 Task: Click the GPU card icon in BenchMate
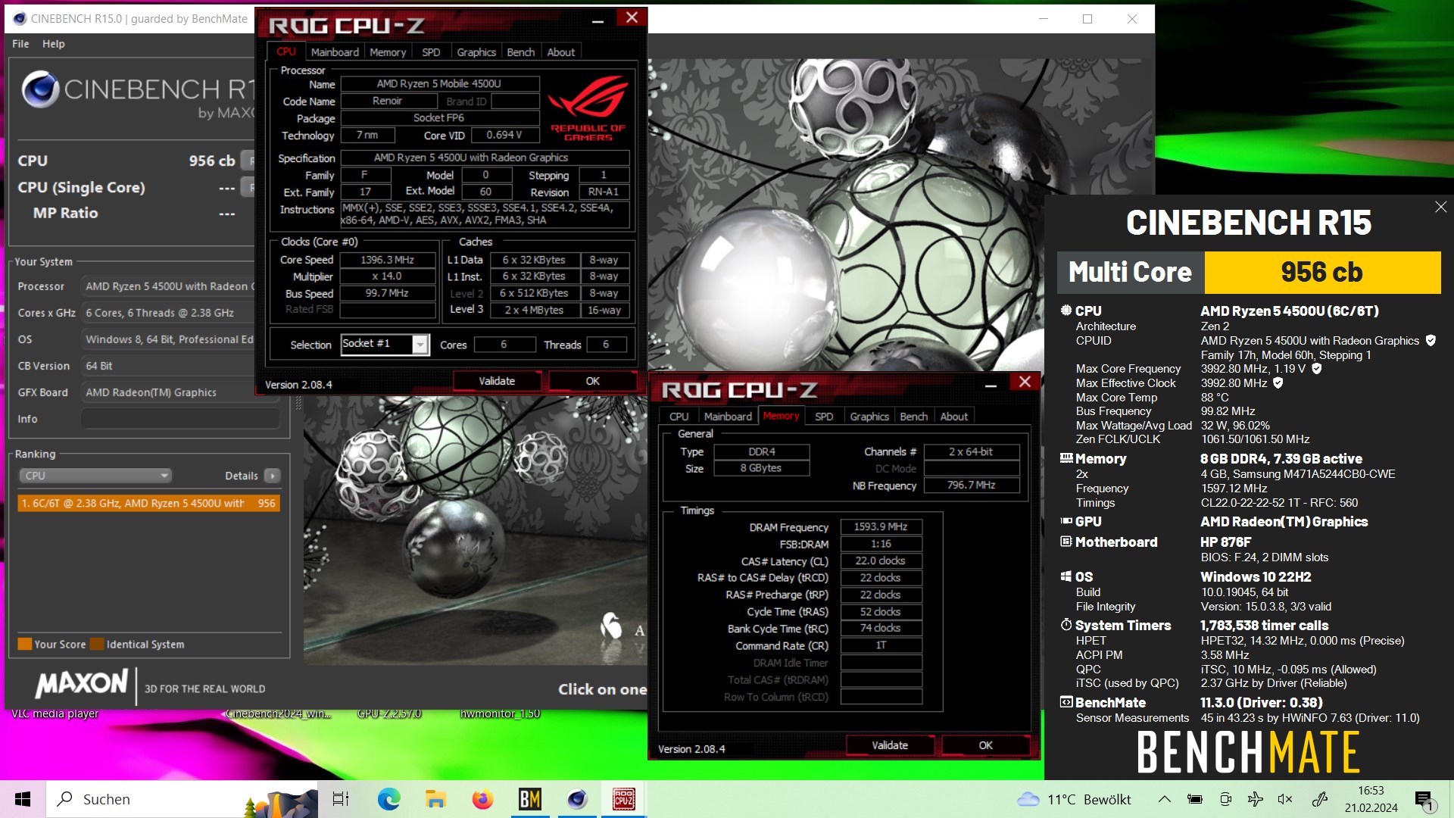[x=1066, y=521]
